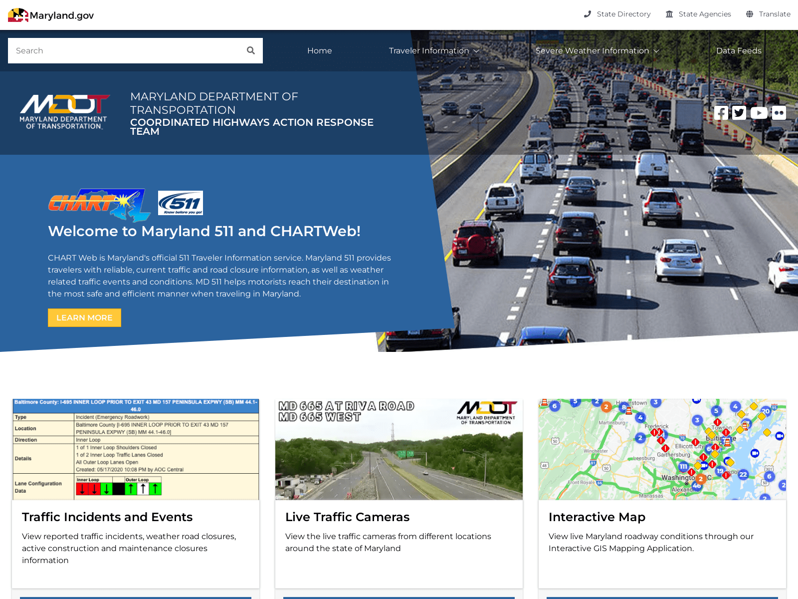Open the Translate link
Image resolution: width=798 pixels, height=599 pixels.
tap(775, 14)
